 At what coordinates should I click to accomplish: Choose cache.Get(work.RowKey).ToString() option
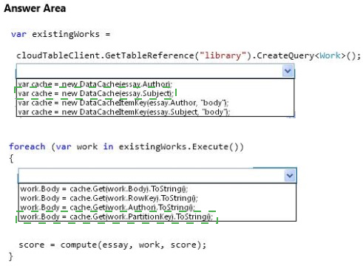coord(109,198)
